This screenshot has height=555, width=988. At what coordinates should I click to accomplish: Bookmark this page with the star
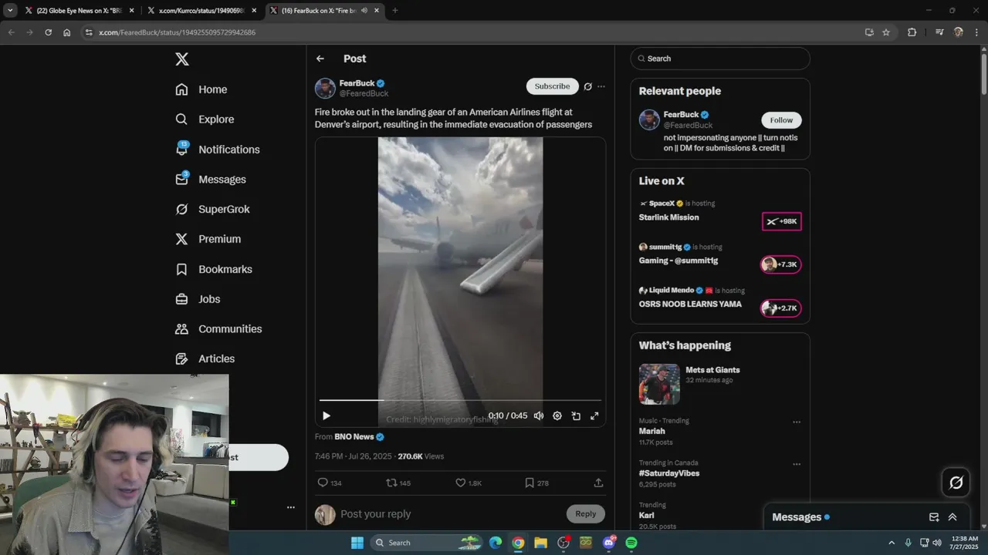[886, 32]
